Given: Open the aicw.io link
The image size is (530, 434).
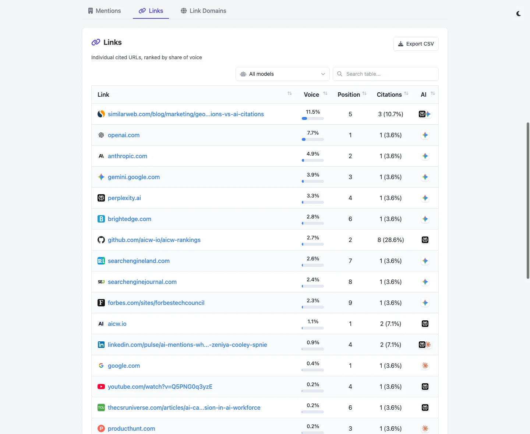Looking at the screenshot, I should (117, 324).
